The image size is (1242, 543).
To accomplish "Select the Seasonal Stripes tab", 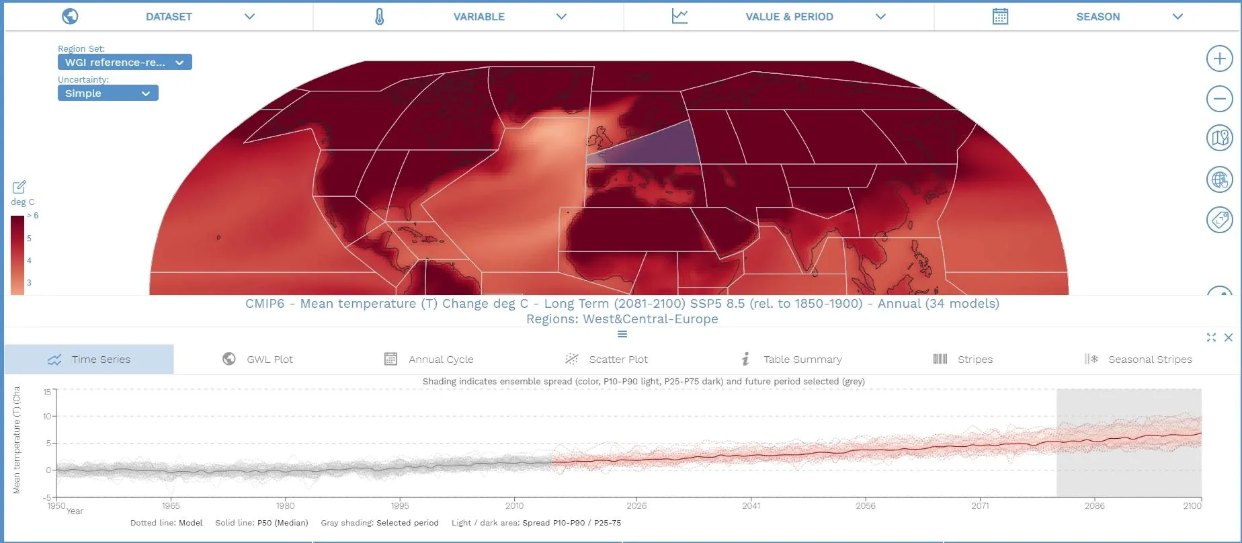I will coord(1138,360).
